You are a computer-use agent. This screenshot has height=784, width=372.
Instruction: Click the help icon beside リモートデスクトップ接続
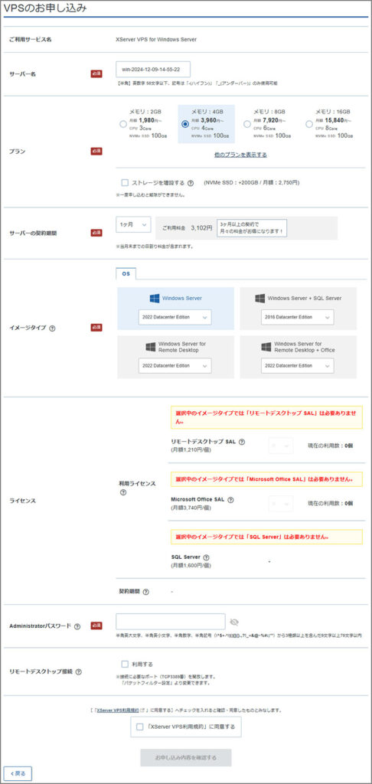coord(79,672)
